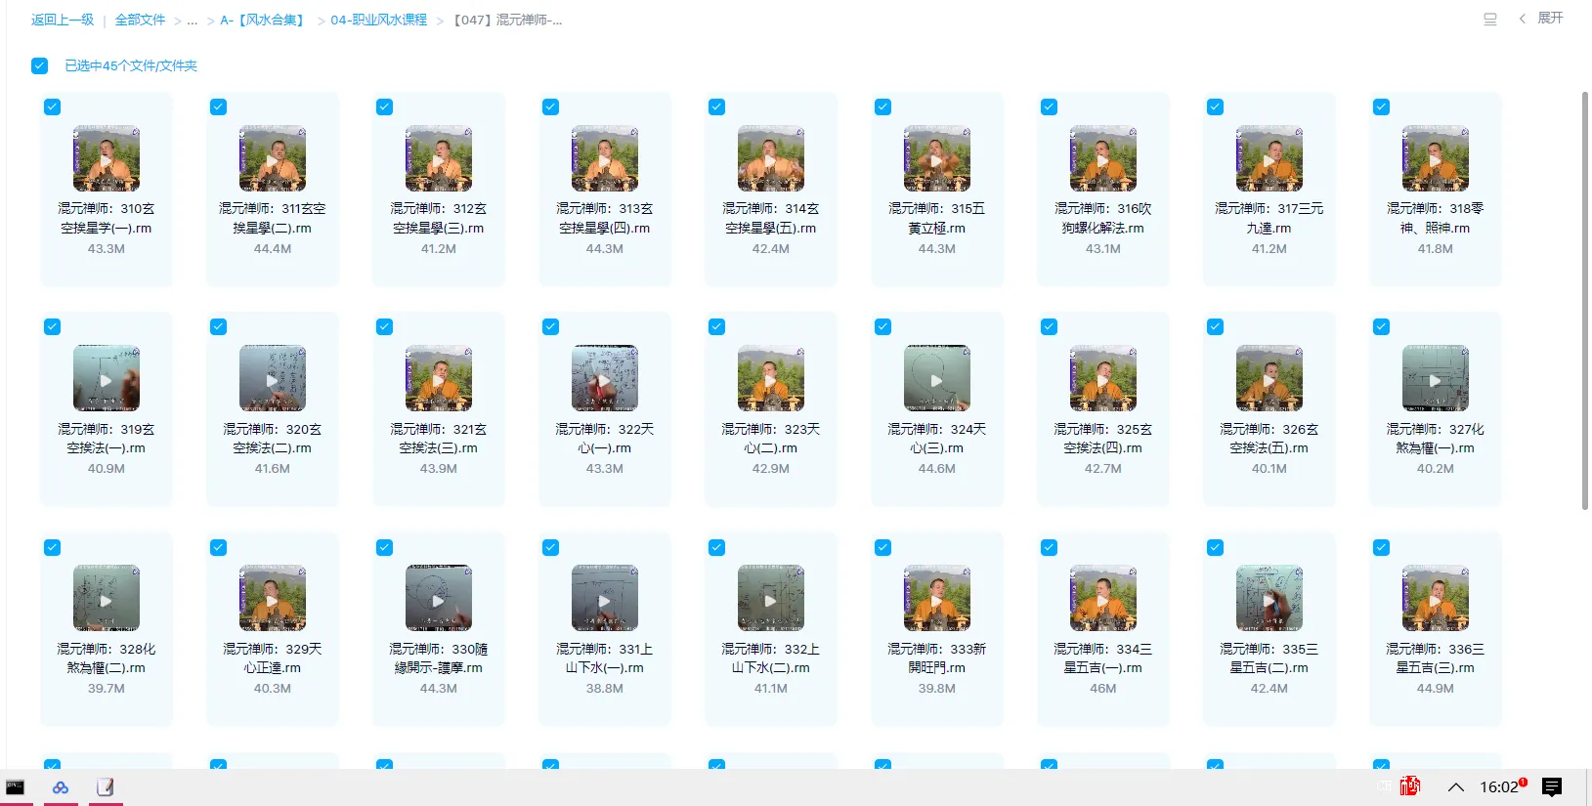
Task: Open the 325玄空挨法(四).rm video icon
Action: pos(1103,378)
